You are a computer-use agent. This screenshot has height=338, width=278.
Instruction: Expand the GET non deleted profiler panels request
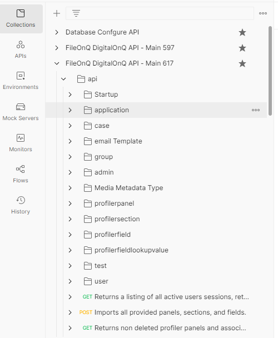point(70,328)
